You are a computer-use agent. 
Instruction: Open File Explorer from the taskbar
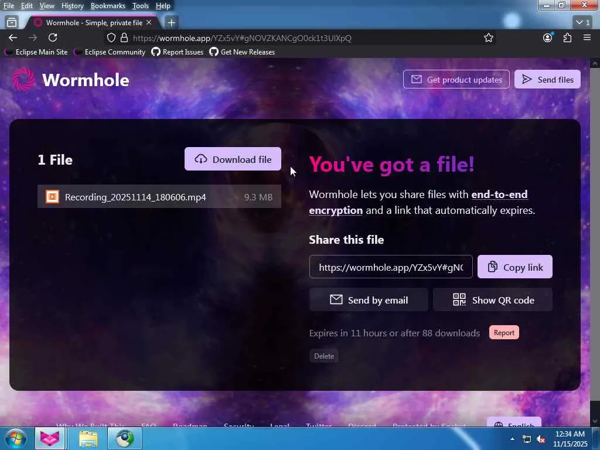click(x=88, y=438)
